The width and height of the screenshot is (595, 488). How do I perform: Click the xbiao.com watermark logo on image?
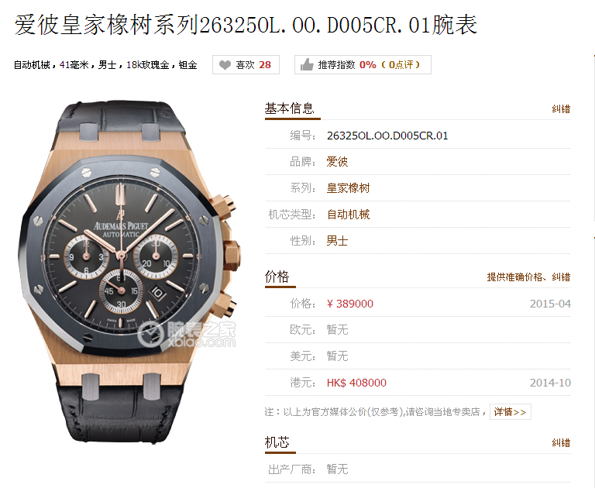tap(187, 335)
